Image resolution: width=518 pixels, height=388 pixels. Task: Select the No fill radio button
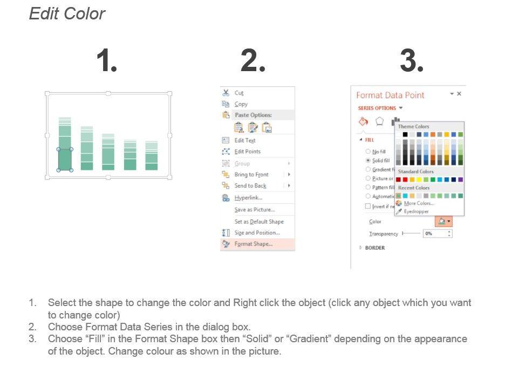coord(369,151)
